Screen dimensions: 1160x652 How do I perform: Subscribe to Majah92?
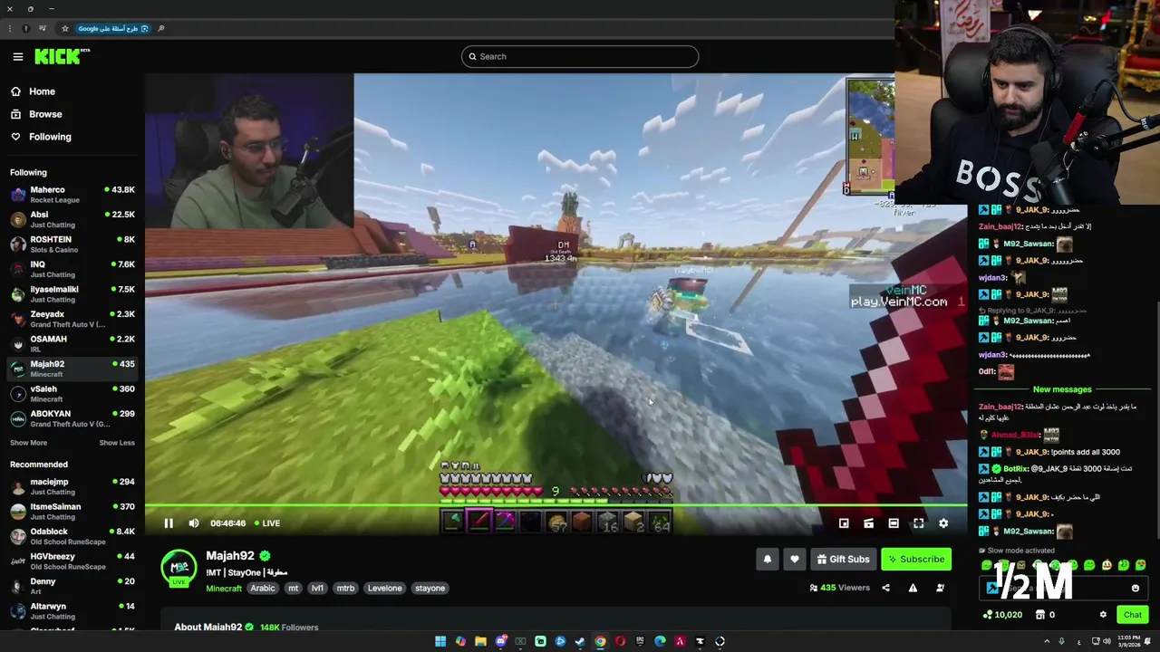click(x=916, y=560)
